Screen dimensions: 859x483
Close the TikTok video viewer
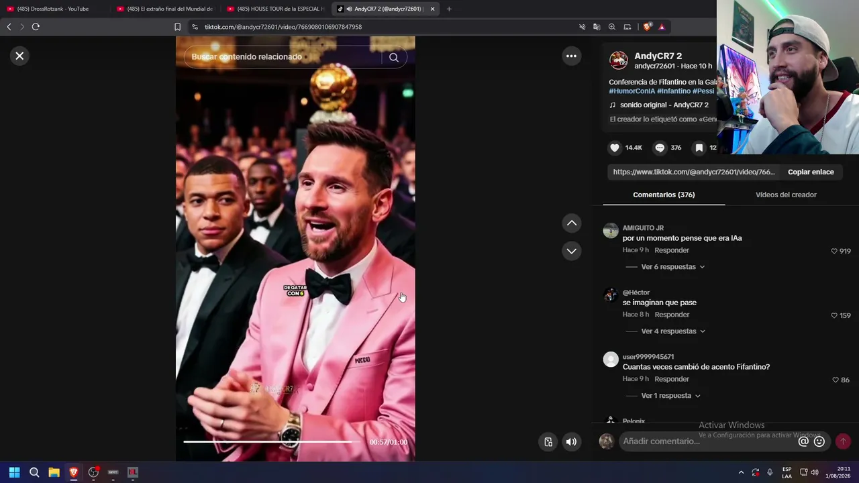point(19,56)
